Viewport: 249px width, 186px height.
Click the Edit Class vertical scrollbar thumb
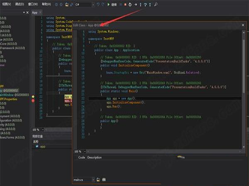(x=244, y=66)
